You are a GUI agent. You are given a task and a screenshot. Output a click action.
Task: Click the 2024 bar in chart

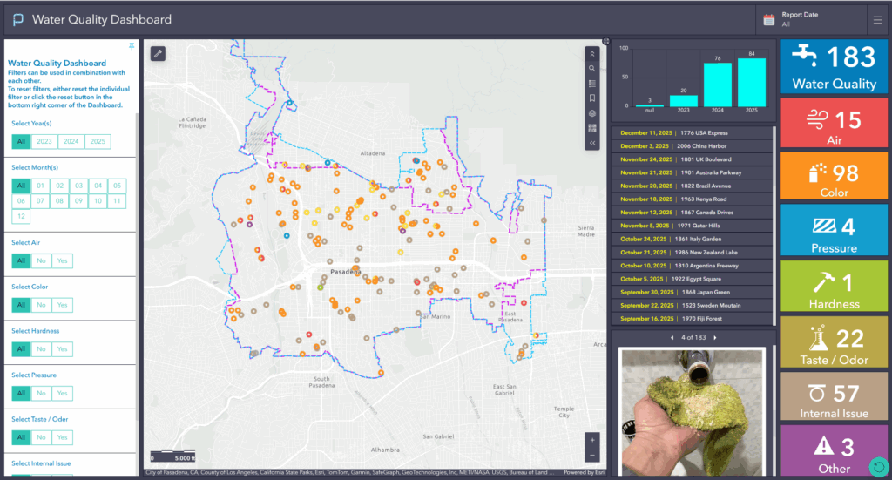click(x=718, y=85)
